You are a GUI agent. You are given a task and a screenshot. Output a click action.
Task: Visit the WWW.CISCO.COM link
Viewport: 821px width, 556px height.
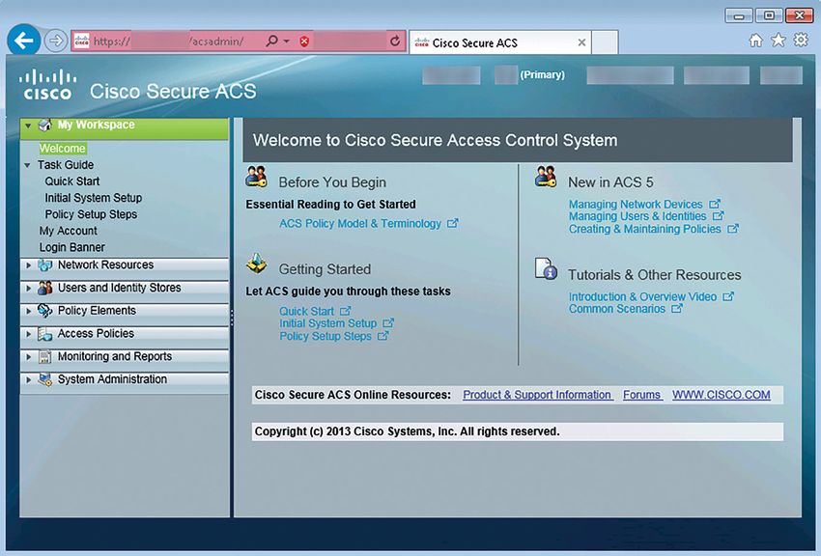(721, 395)
